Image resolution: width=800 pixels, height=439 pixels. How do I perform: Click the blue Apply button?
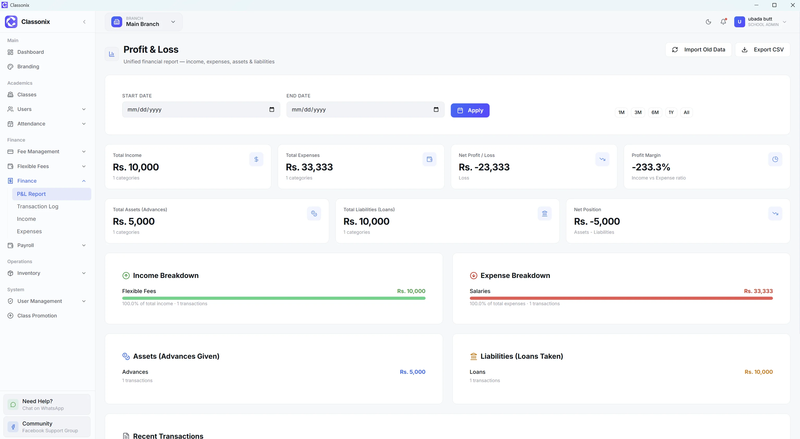click(470, 110)
